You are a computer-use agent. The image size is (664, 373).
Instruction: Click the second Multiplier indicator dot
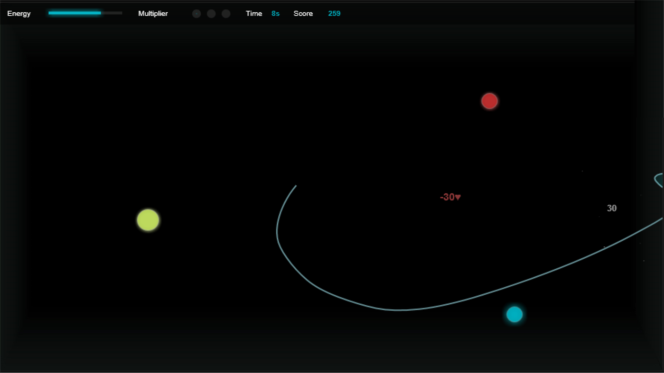(211, 13)
